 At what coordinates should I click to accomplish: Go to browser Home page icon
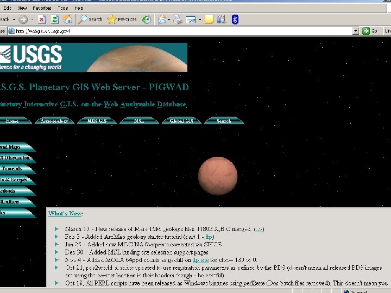point(67,20)
